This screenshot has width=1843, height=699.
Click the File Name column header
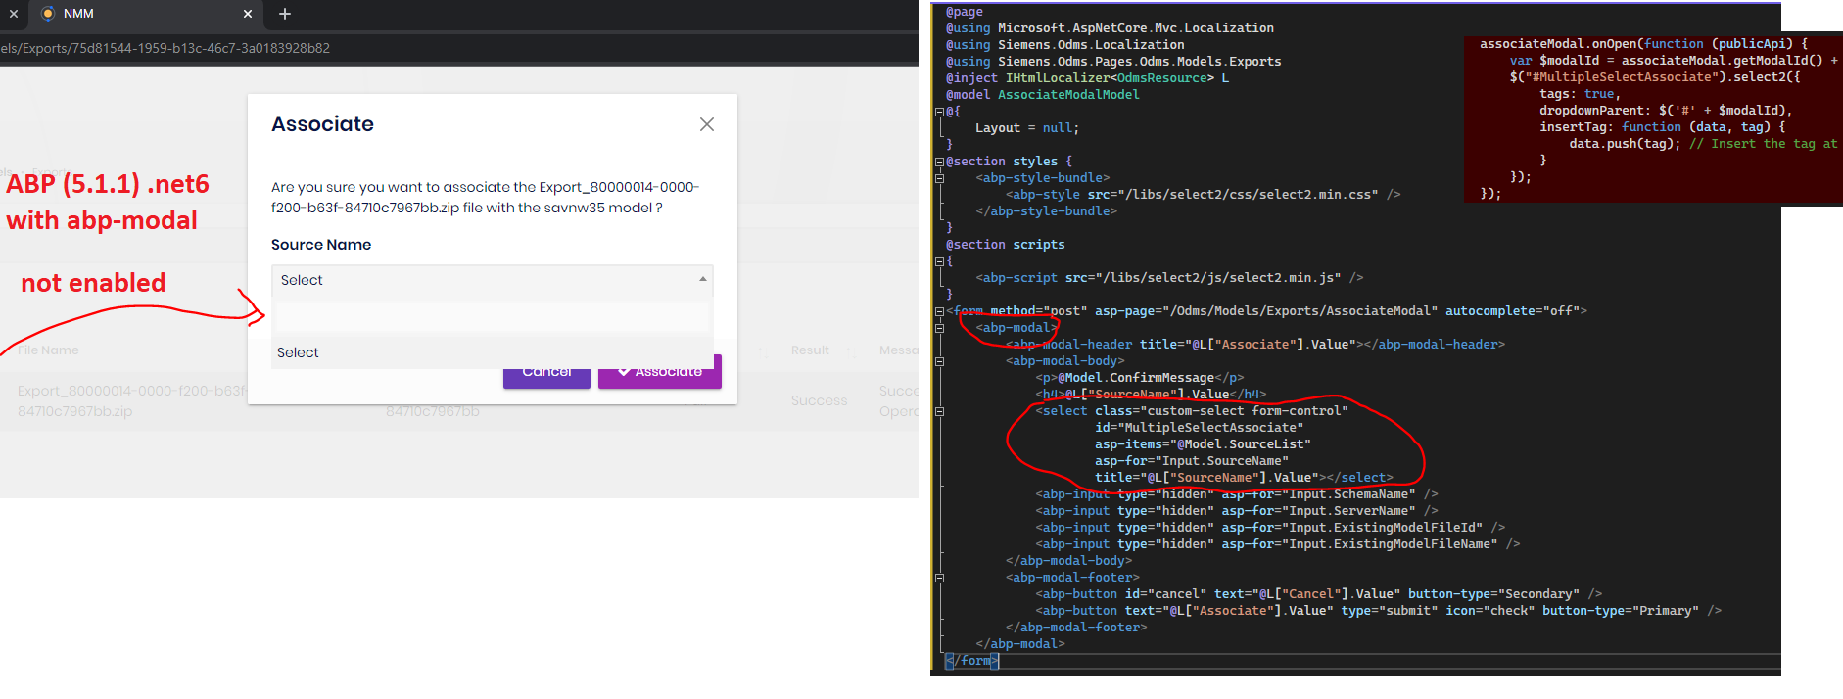coord(48,350)
